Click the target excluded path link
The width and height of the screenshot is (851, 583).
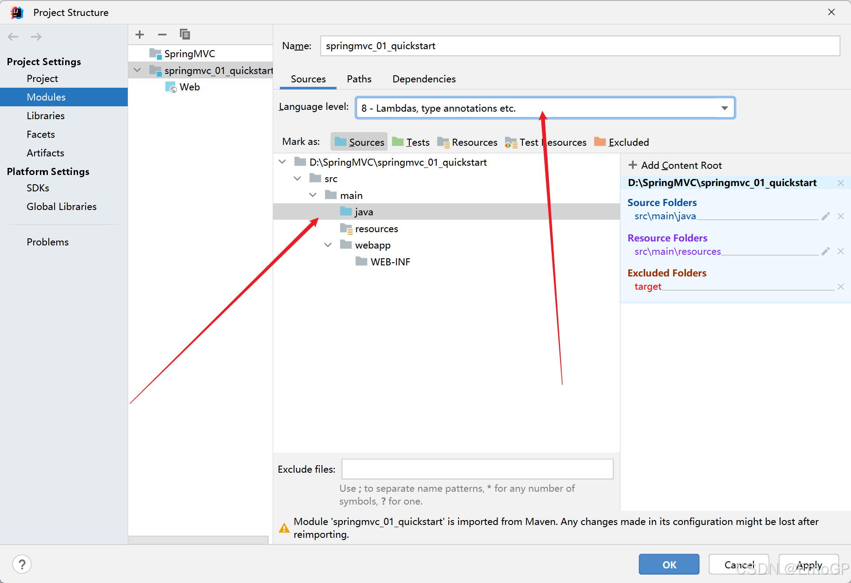tap(648, 287)
